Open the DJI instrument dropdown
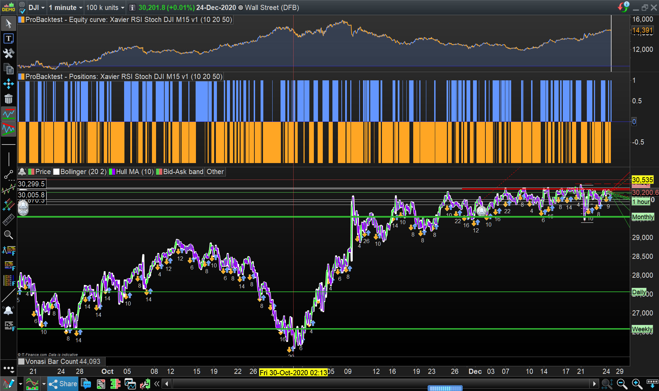The height and width of the screenshot is (391, 659). pyautogui.click(x=37, y=8)
